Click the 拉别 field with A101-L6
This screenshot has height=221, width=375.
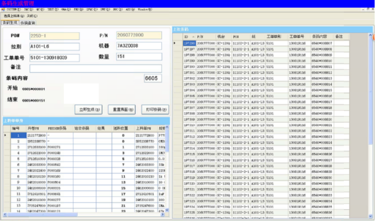pyautogui.click(x=55, y=47)
